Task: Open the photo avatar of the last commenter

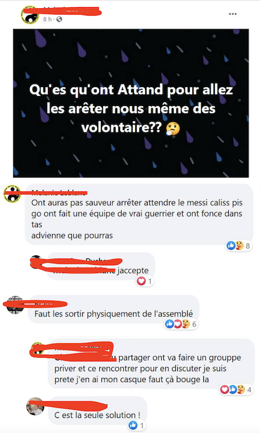Action: coord(35,406)
